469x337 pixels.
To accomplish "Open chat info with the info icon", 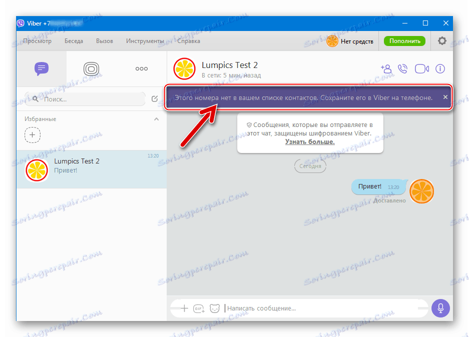I will [x=440, y=69].
